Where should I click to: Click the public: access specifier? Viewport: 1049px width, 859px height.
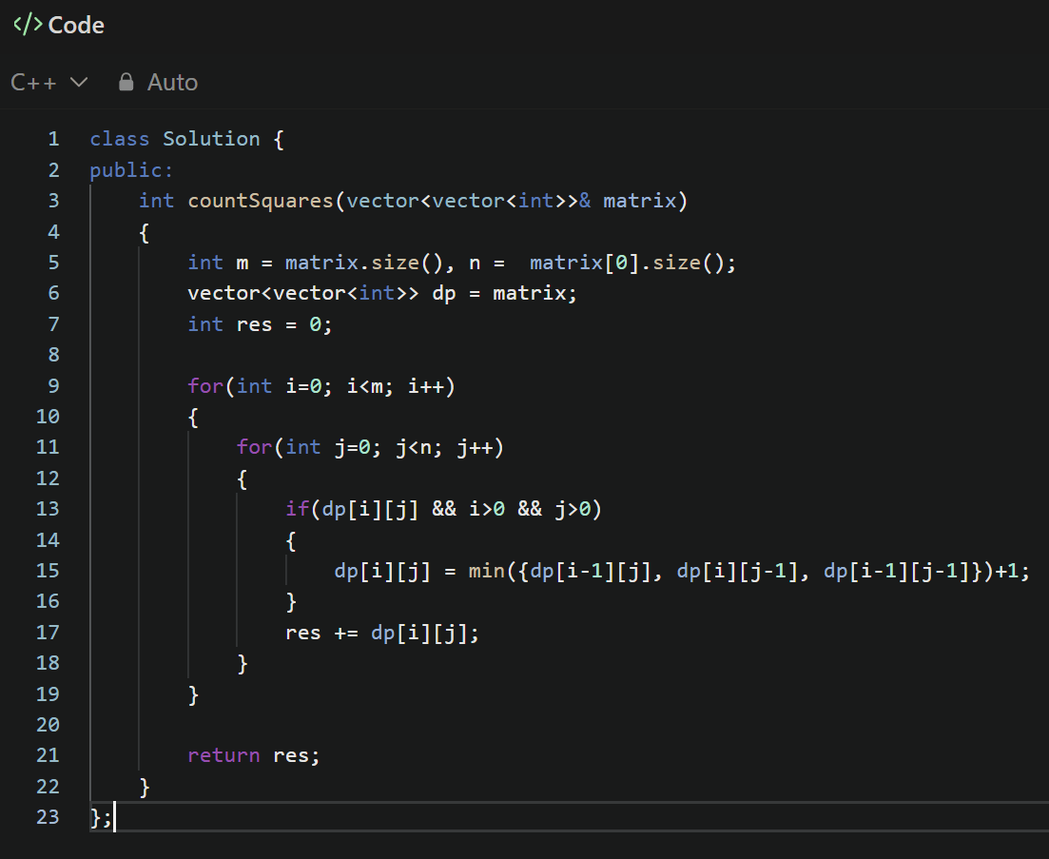click(127, 169)
